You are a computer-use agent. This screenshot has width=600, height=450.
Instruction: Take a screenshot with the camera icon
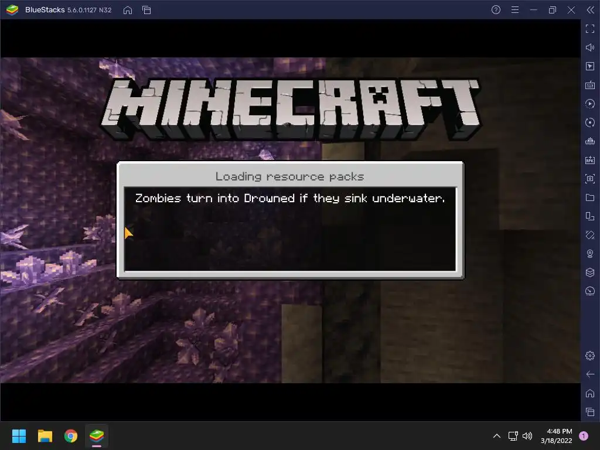tap(590, 179)
